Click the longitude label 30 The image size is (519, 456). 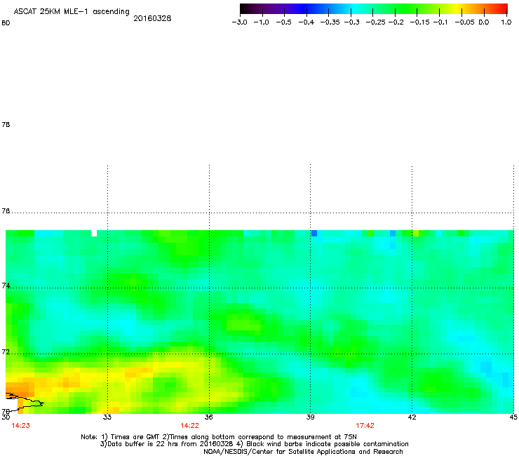pyautogui.click(x=6, y=417)
